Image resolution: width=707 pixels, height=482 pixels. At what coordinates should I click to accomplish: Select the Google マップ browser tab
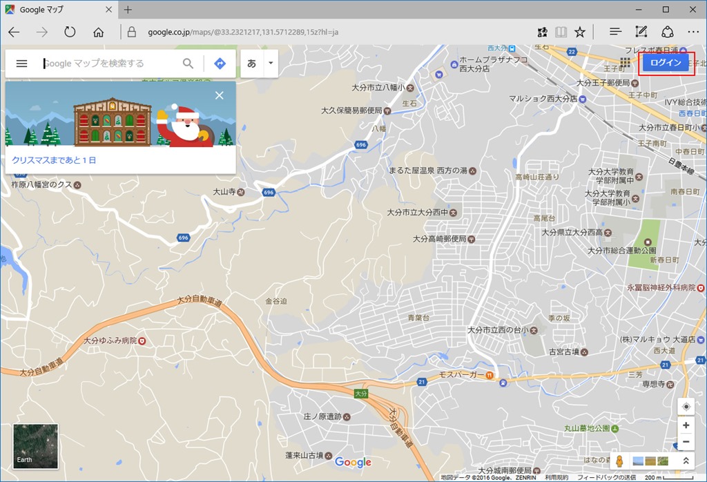point(55,10)
